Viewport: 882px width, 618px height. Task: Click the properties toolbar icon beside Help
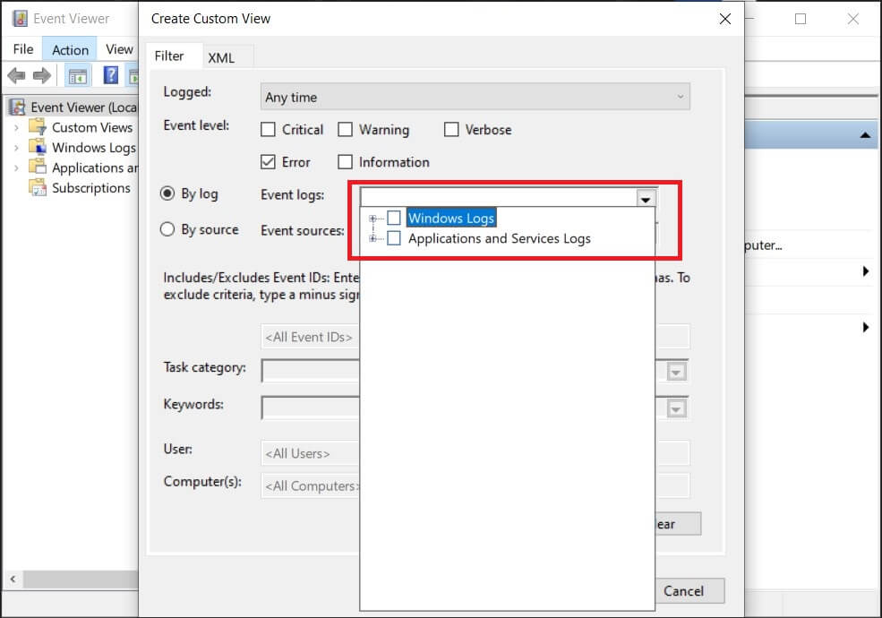coord(133,75)
